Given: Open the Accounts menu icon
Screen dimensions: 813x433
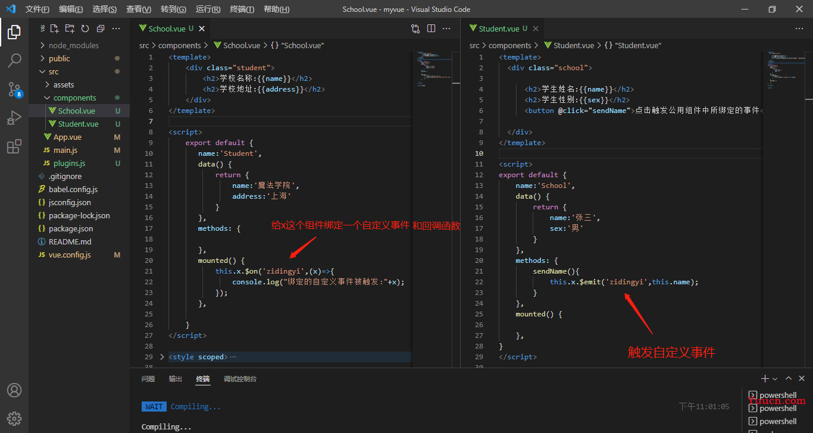Looking at the screenshot, I should pos(14,390).
